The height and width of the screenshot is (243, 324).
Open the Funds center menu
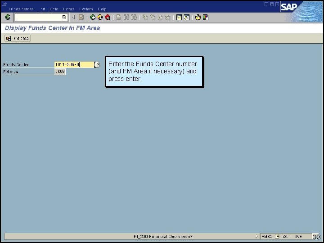click(21, 9)
